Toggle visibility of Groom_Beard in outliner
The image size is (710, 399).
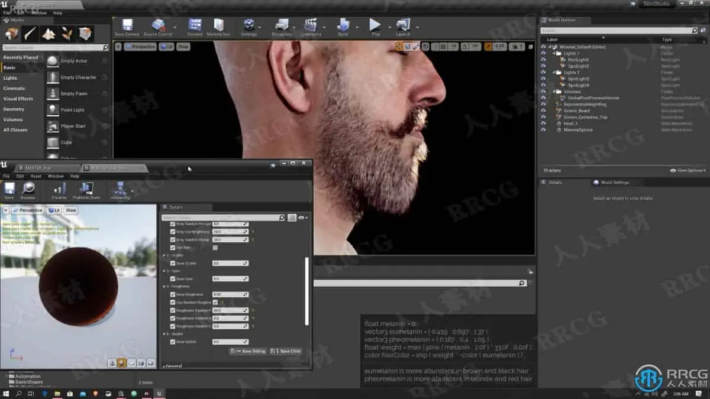point(544,111)
